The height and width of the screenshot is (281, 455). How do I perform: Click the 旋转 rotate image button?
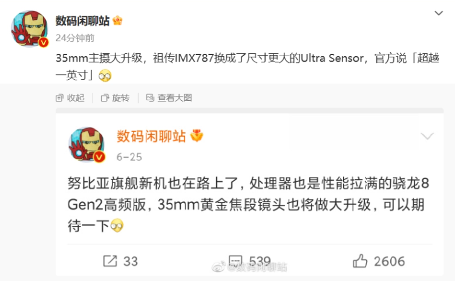click(x=115, y=98)
